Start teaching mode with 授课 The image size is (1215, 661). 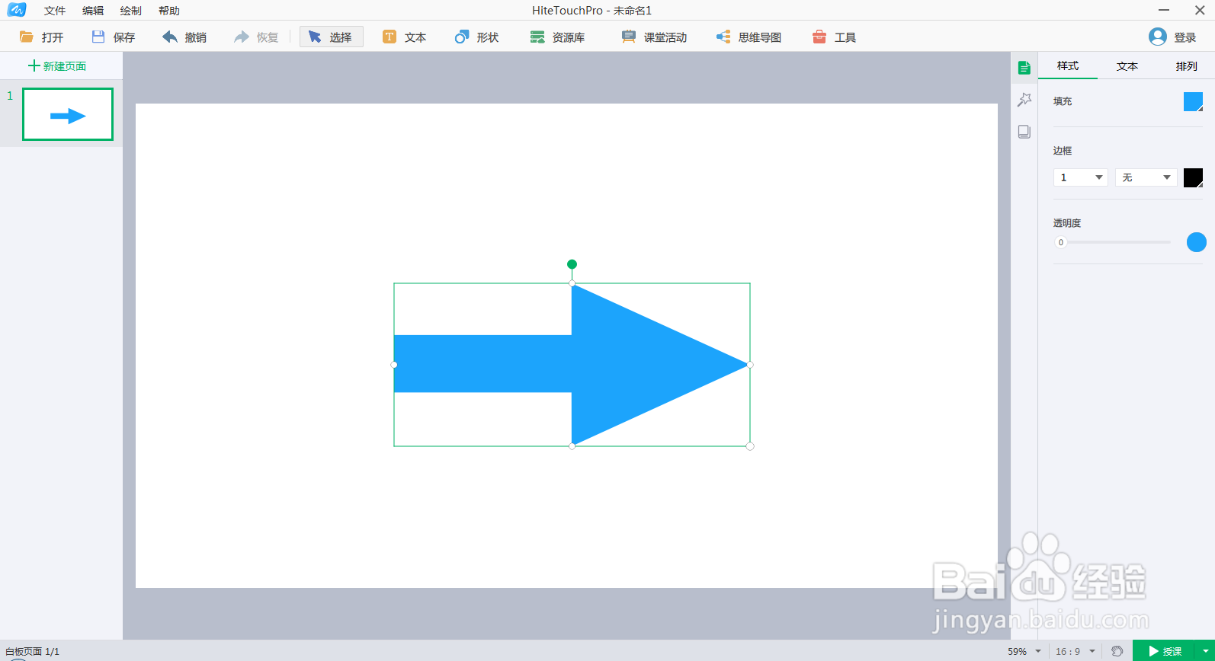click(1165, 651)
